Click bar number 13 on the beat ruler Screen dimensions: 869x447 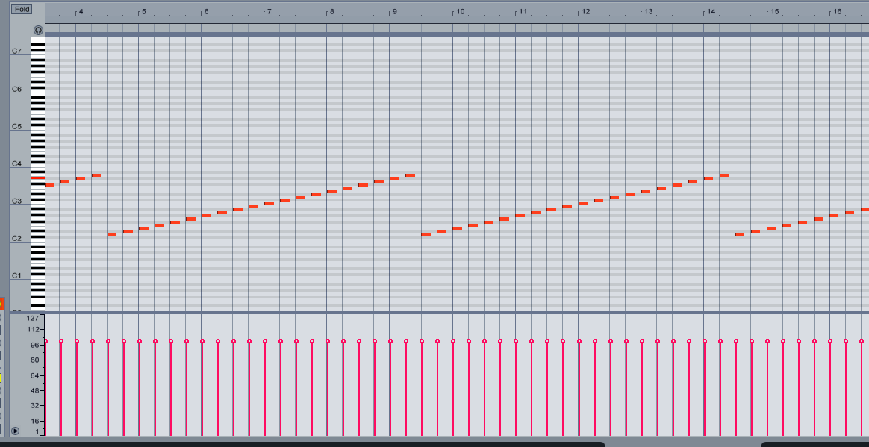648,11
